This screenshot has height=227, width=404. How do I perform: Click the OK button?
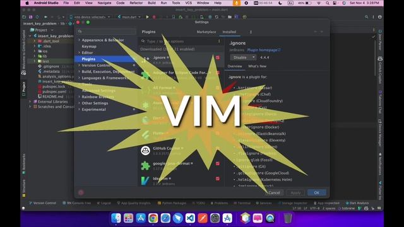[317, 192]
